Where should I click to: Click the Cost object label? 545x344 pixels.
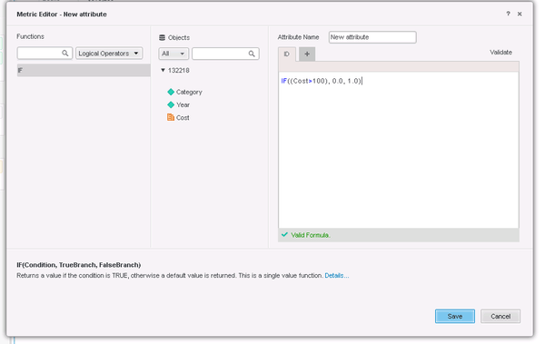click(x=183, y=118)
